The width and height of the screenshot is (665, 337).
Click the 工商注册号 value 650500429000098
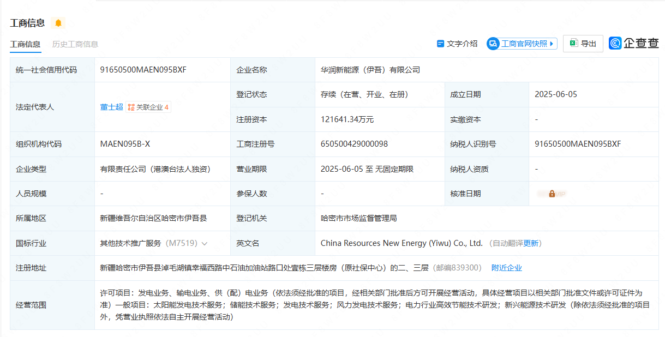(354, 144)
